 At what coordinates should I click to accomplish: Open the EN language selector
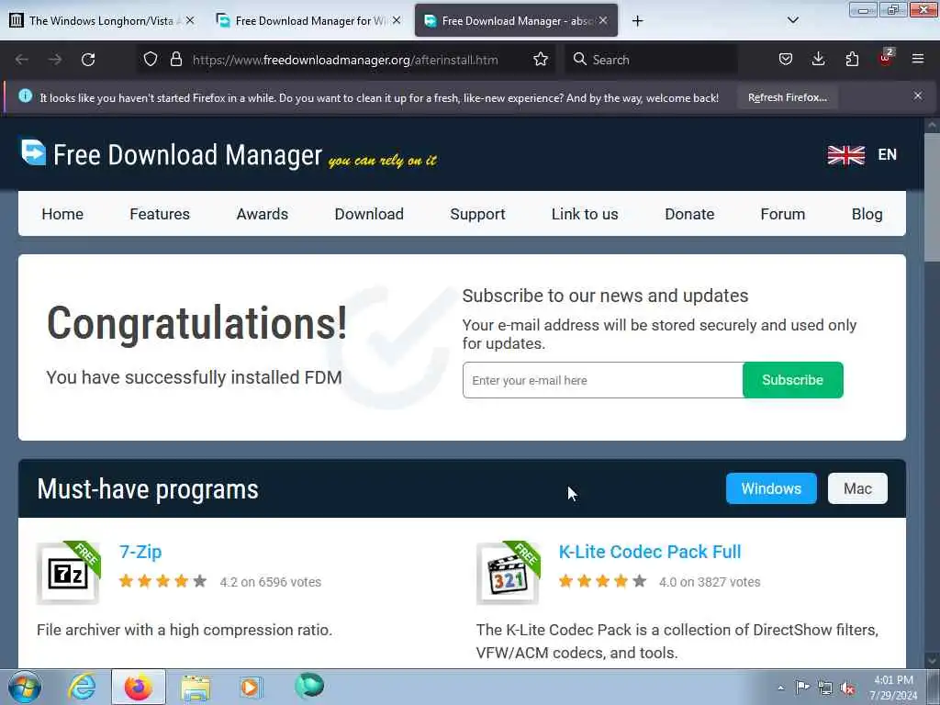tap(888, 154)
